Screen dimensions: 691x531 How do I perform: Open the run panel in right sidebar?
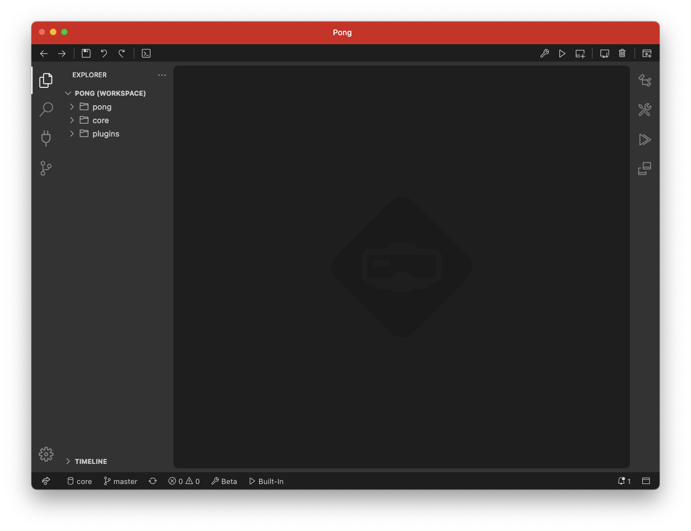pyautogui.click(x=645, y=139)
